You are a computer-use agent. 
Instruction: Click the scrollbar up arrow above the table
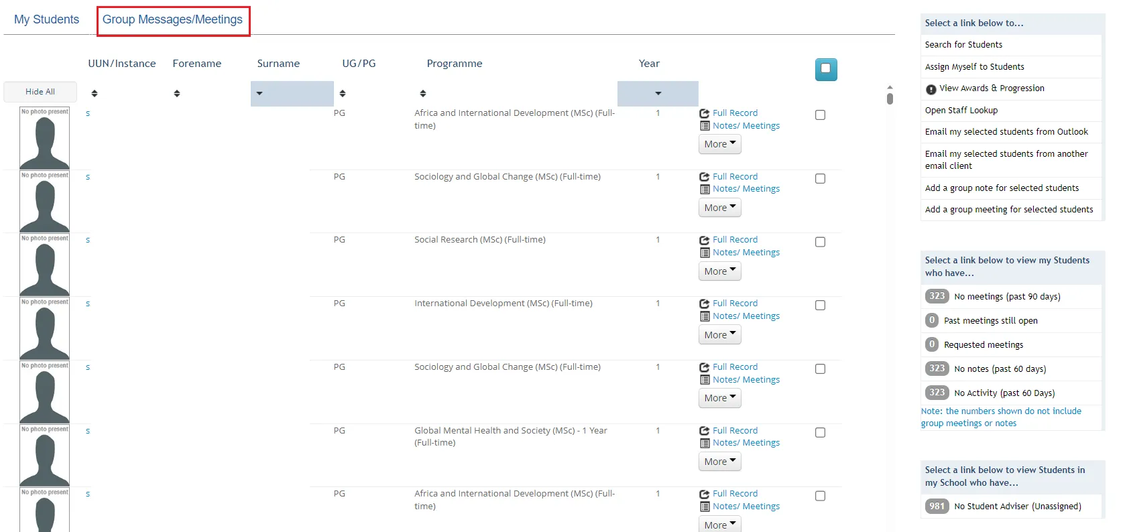point(890,87)
